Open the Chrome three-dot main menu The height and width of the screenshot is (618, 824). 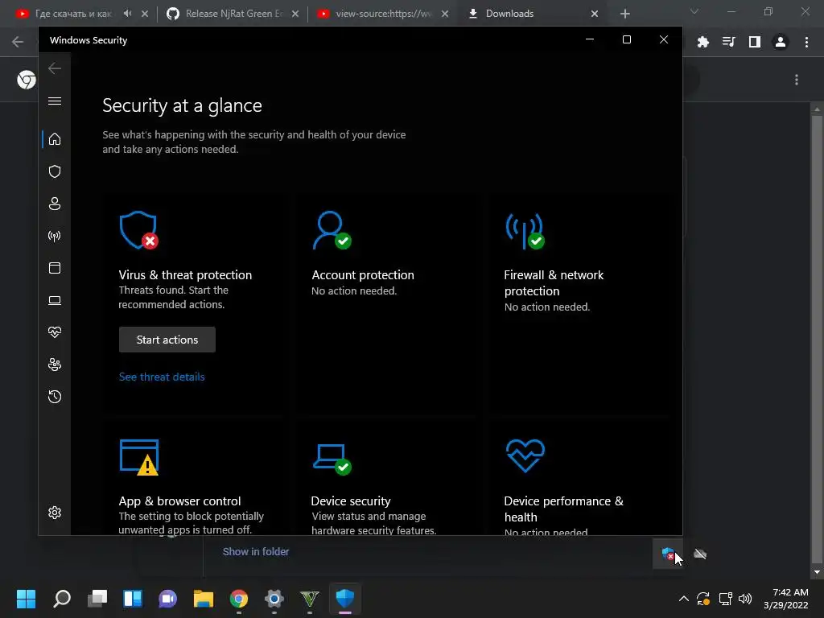[806, 42]
